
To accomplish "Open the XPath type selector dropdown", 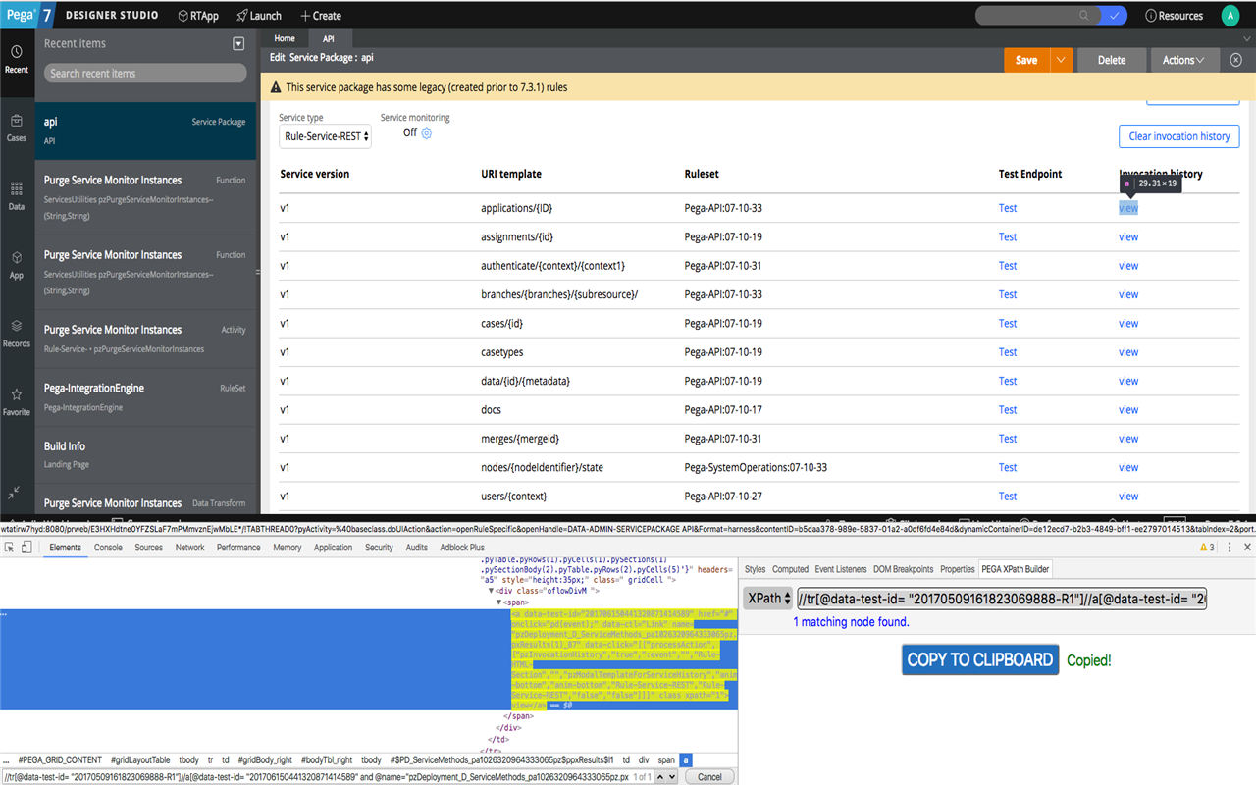I will tap(767, 599).
